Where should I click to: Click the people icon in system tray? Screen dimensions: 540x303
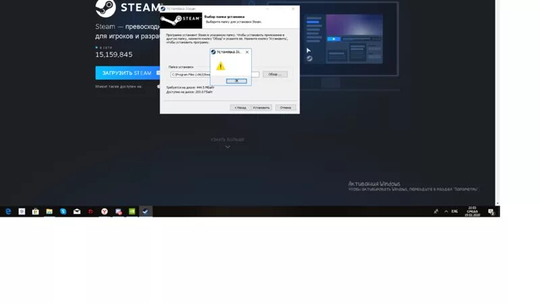point(436,211)
